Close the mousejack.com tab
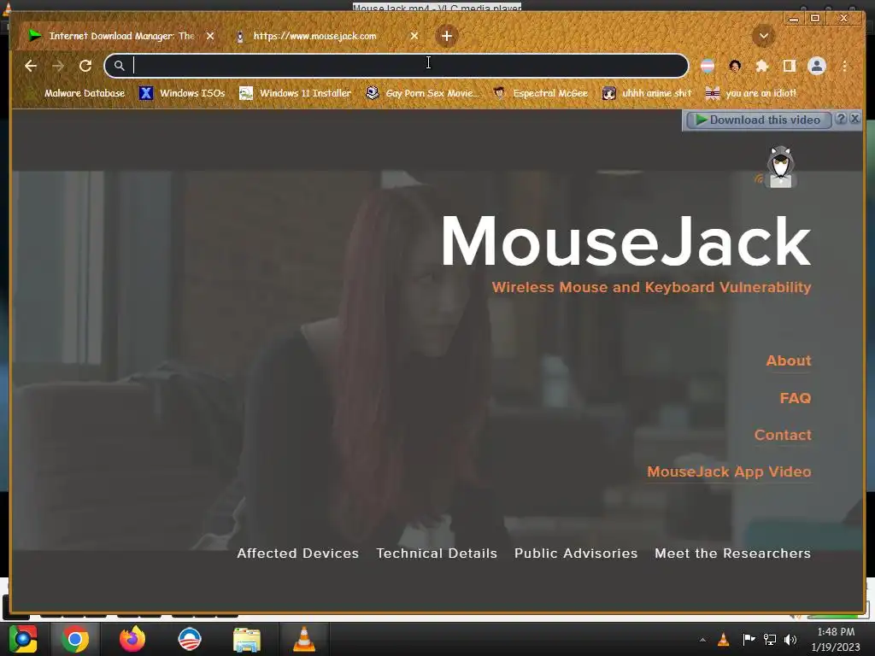Image resolution: width=875 pixels, height=656 pixels. pyautogui.click(x=414, y=36)
